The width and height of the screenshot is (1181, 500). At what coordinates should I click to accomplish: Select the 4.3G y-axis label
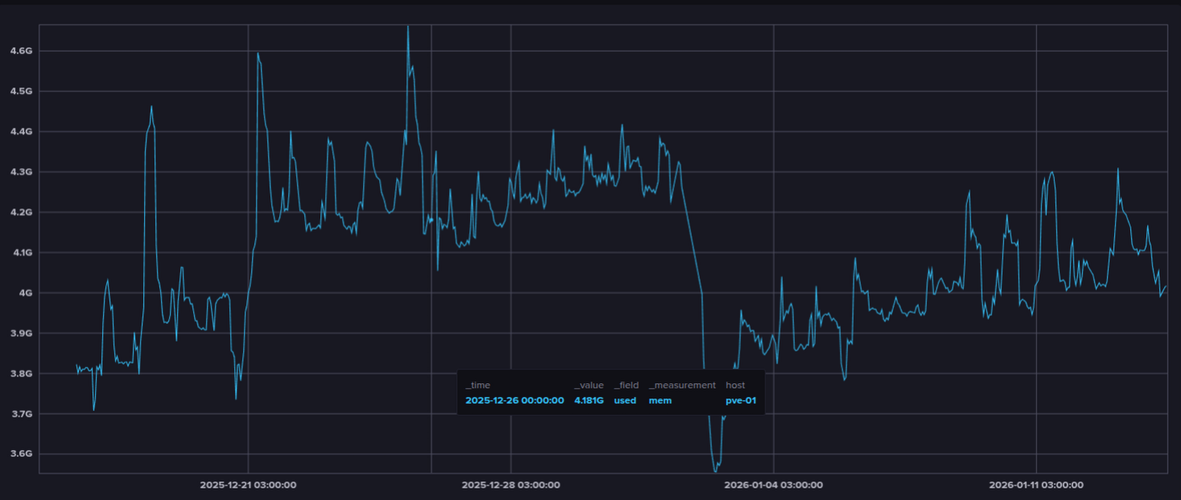click(x=20, y=171)
